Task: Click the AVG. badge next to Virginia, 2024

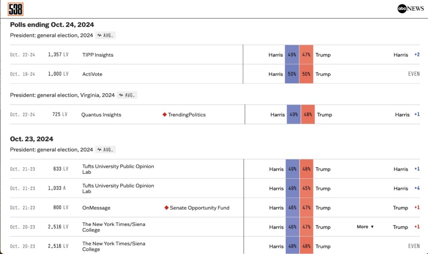Action: tap(127, 95)
